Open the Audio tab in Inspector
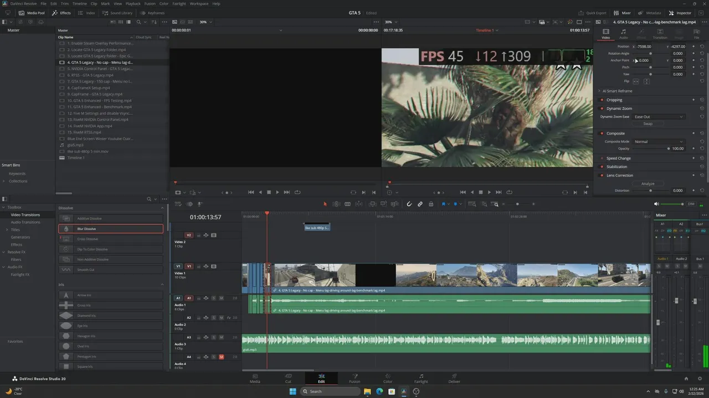 624,34
